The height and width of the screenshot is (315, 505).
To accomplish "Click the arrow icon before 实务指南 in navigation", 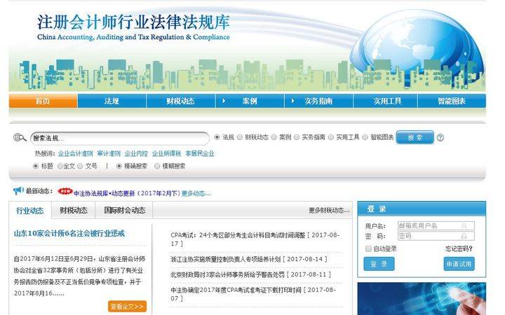I will click(292, 101).
